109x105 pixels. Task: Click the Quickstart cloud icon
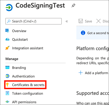click(x=7, y=39)
